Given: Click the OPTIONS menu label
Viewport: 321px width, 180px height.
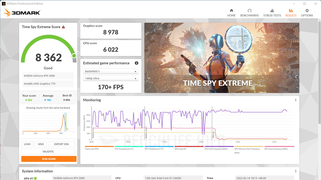Looking at the screenshot, I should (x=307, y=15).
